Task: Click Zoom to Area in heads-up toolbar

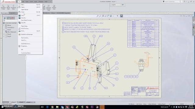Action: pos(100,16)
